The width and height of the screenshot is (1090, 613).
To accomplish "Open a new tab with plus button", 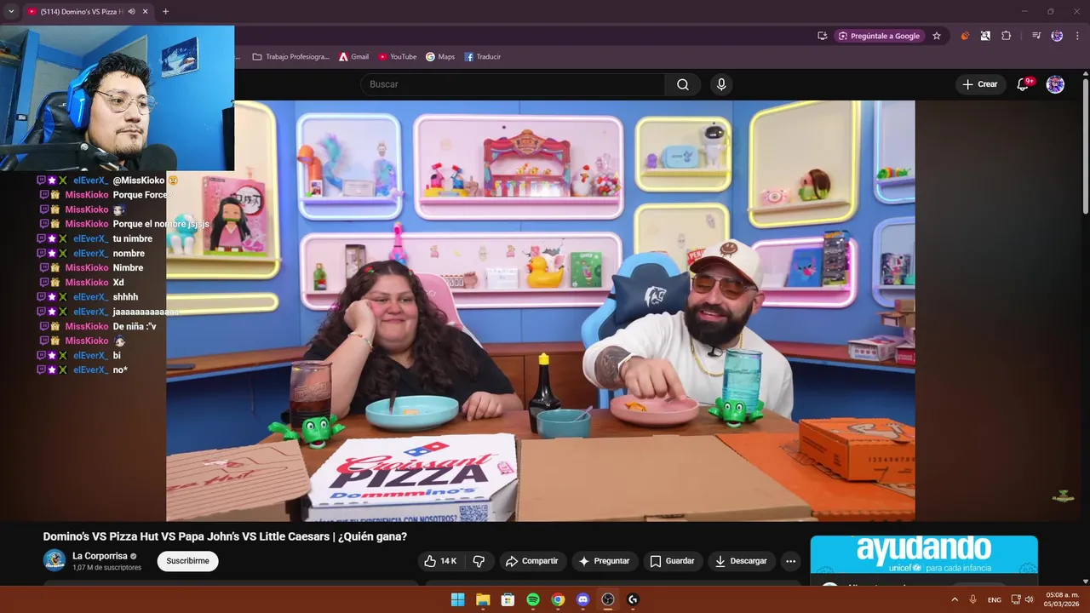I will point(165,12).
